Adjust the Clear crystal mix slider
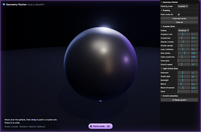This screenshot has height=132, width=201. (184, 57)
